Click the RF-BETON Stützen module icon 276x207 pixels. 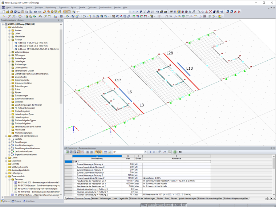pos(16,186)
